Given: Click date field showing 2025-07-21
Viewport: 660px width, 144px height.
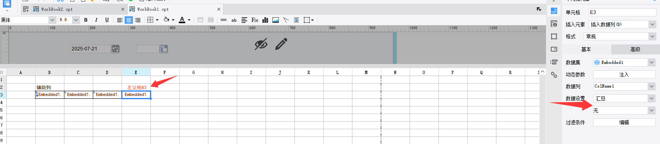Looking at the screenshot, I should coord(90,49).
